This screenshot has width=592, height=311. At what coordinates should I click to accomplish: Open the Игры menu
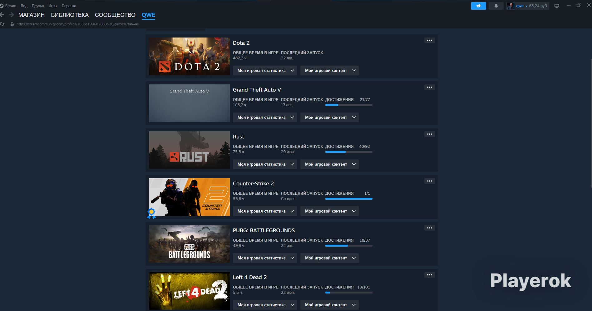click(53, 6)
